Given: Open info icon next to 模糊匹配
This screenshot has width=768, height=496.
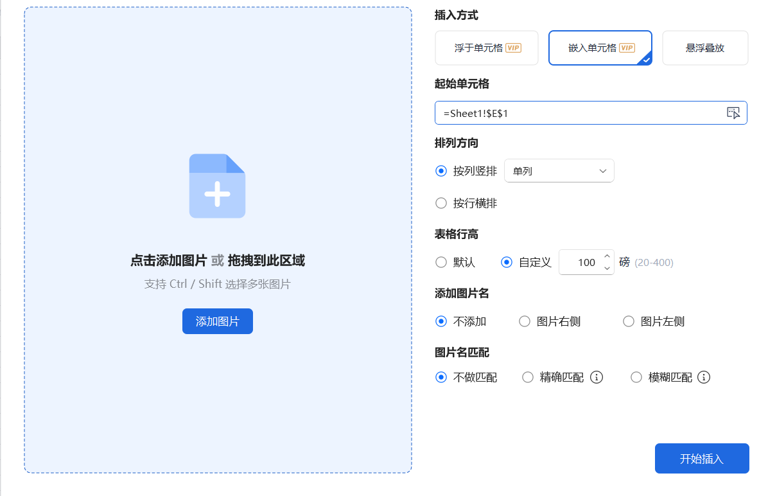Looking at the screenshot, I should [x=703, y=377].
